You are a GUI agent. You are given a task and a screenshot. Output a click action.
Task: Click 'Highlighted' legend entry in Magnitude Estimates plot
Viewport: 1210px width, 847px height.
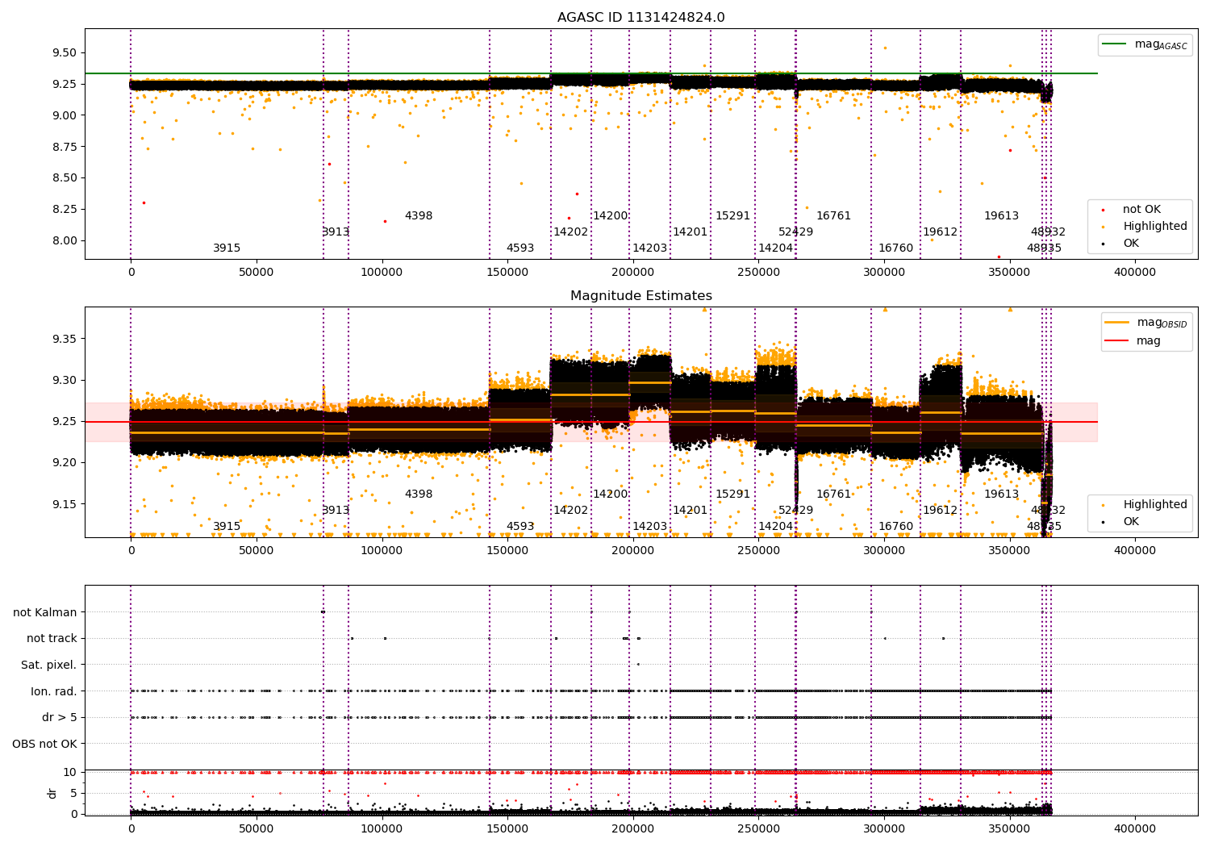(x=1144, y=504)
